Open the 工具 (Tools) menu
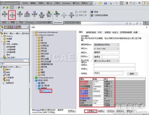The width and height of the screenshot is (149, 115). point(57,3)
